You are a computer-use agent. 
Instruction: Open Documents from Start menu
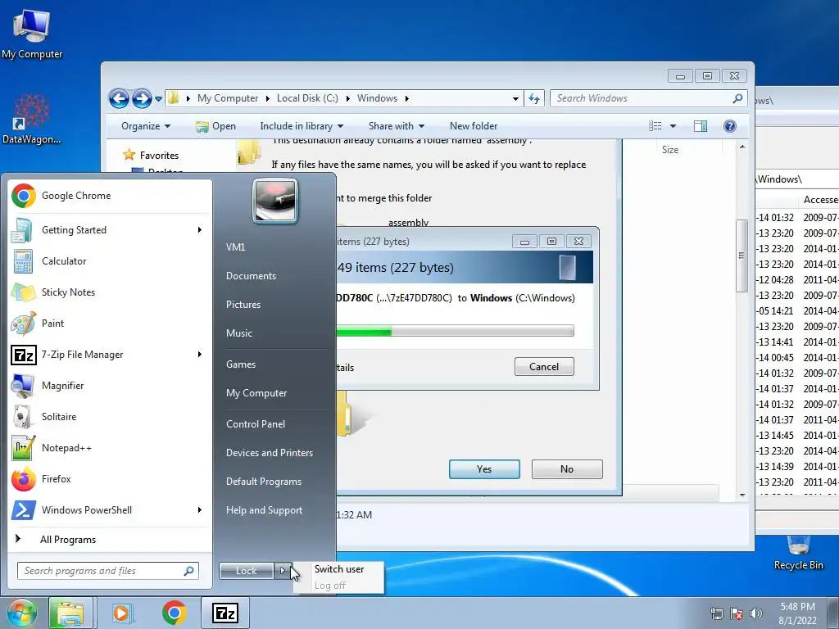(x=251, y=276)
